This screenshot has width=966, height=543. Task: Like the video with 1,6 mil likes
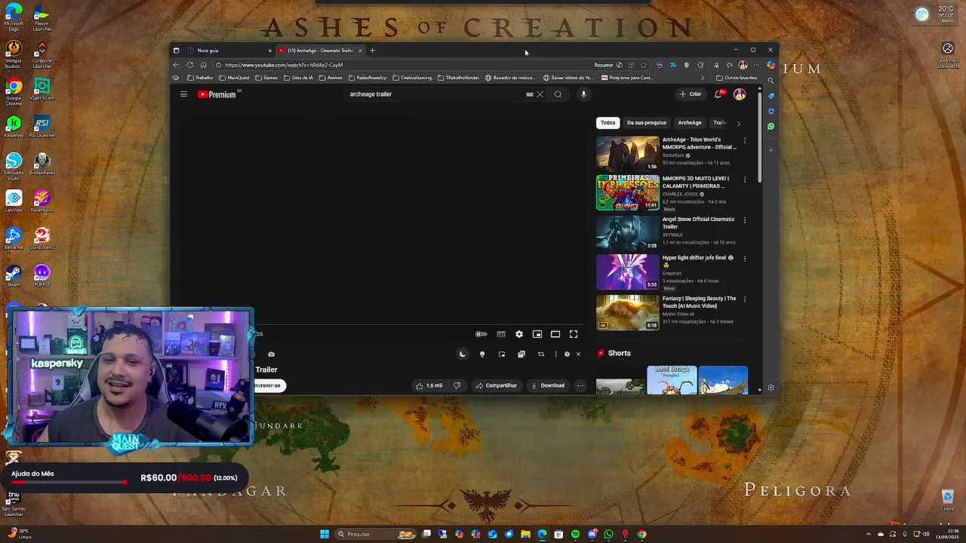point(429,385)
